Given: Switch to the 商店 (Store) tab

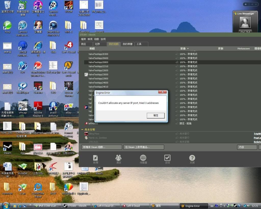Looking at the screenshot, I should 84,44.
